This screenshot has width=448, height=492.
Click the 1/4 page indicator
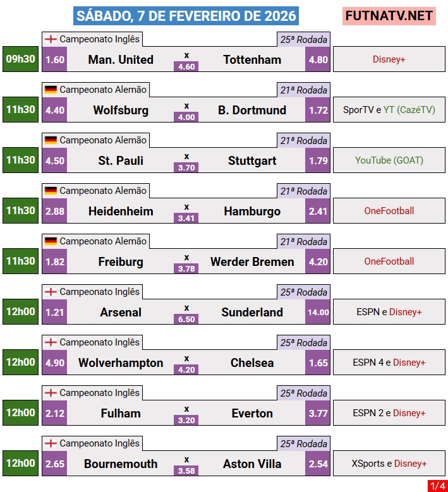coord(437,486)
